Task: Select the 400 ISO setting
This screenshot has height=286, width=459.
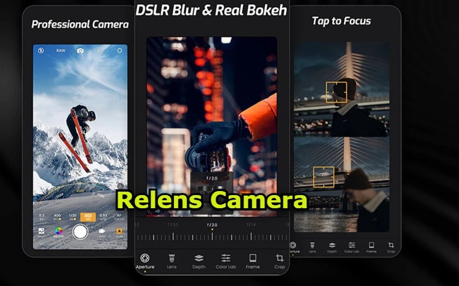Action: click(57, 217)
